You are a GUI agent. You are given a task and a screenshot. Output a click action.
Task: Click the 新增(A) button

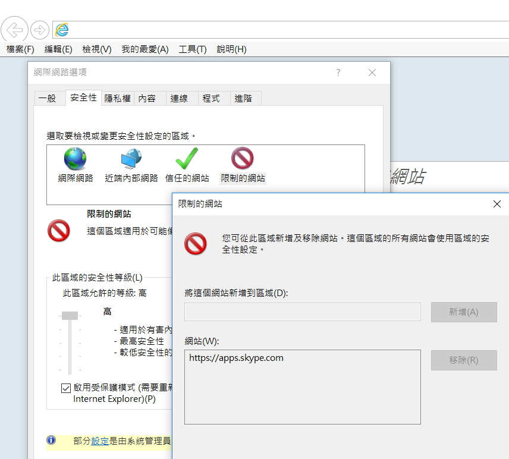[x=464, y=312]
